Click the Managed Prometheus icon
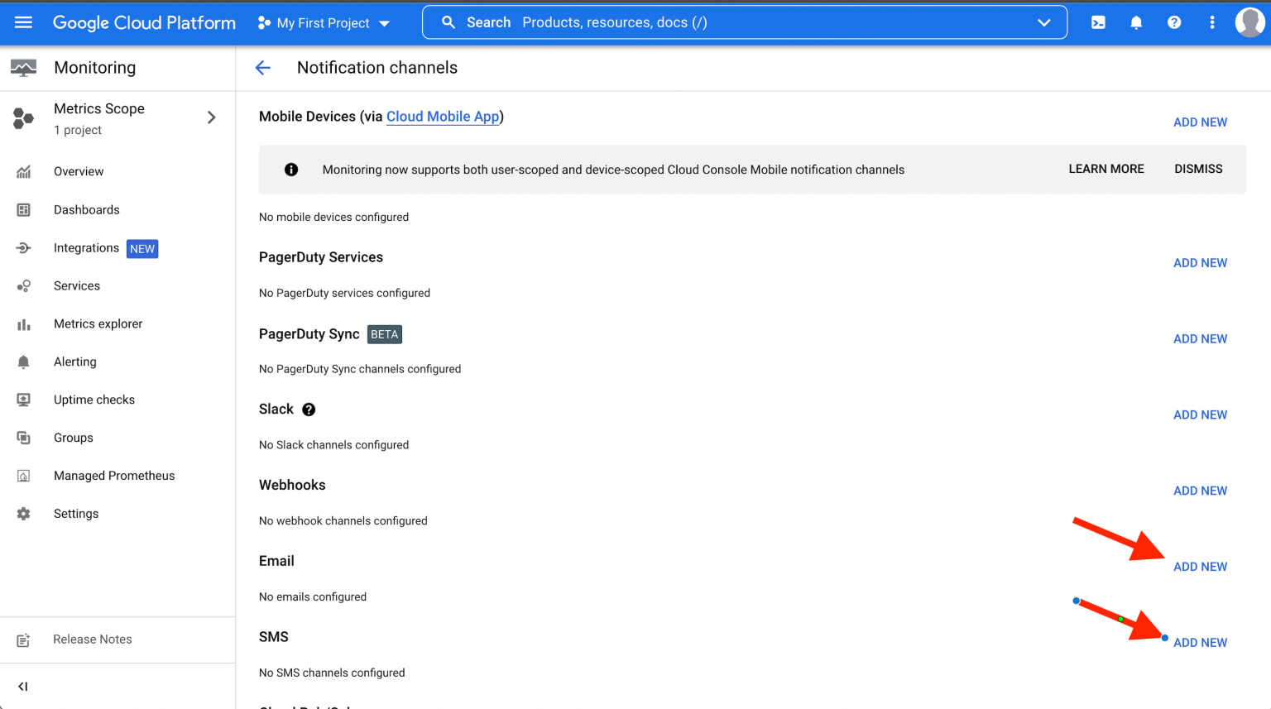The height and width of the screenshot is (709, 1271). click(23, 476)
